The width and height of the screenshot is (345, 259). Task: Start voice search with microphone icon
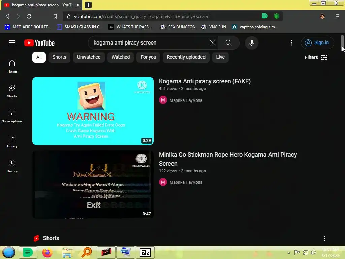251,43
